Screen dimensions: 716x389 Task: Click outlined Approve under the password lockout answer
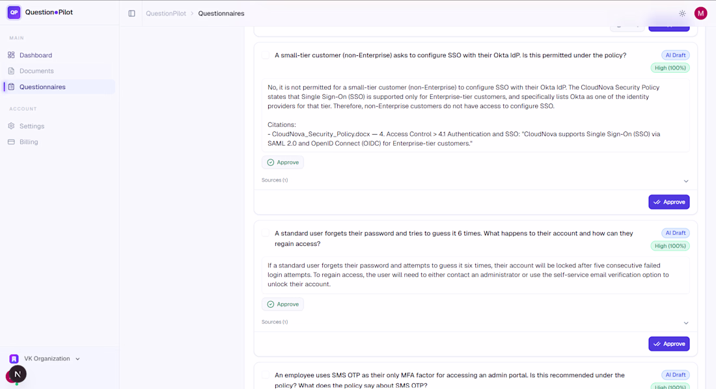click(282, 304)
